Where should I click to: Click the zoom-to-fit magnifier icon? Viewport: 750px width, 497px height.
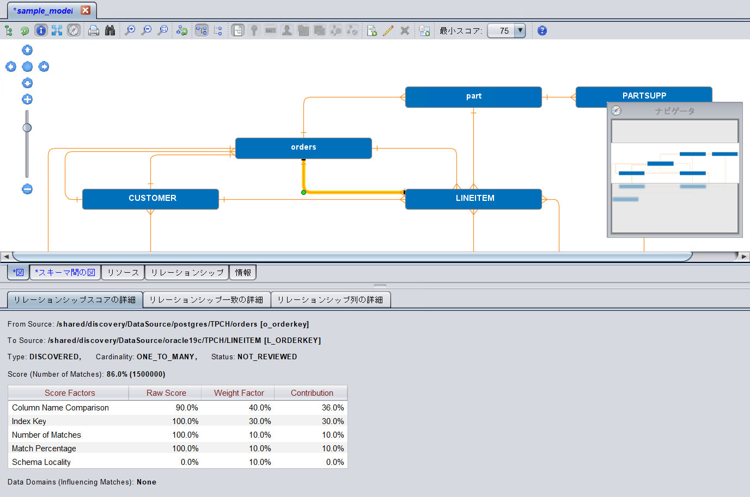point(162,30)
